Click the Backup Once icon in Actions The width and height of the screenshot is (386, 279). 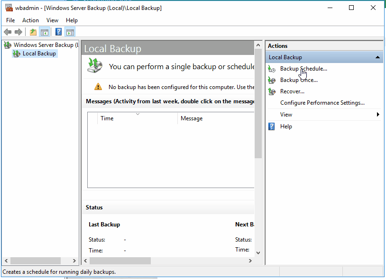pos(272,80)
